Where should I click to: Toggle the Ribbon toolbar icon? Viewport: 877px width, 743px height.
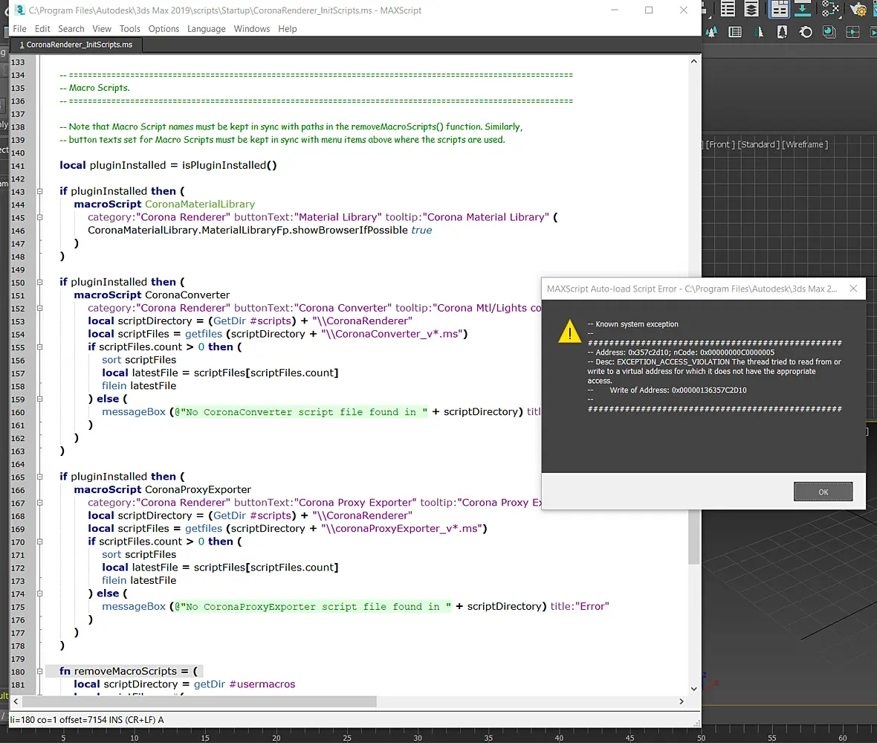[779, 9]
